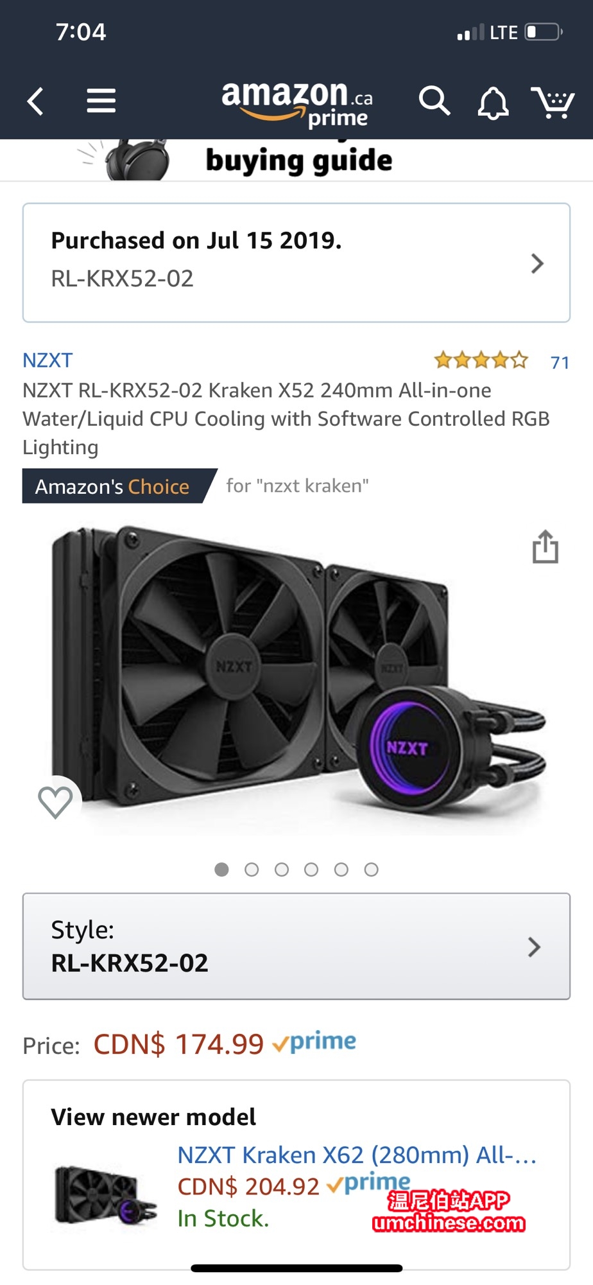Open the shopping cart
This screenshot has width=593, height=1285.
click(552, 102)
